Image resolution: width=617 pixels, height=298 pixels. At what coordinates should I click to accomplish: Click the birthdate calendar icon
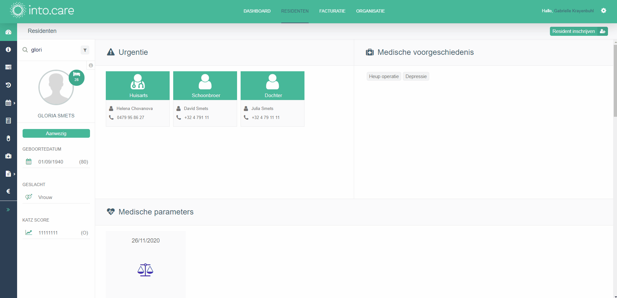[29, 162]
